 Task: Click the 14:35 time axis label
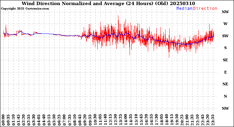point(131,120)
